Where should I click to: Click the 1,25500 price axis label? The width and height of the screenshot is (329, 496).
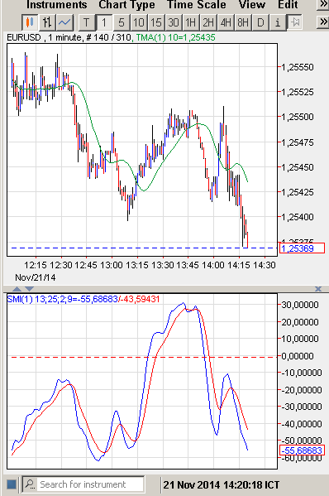point(298,117)
